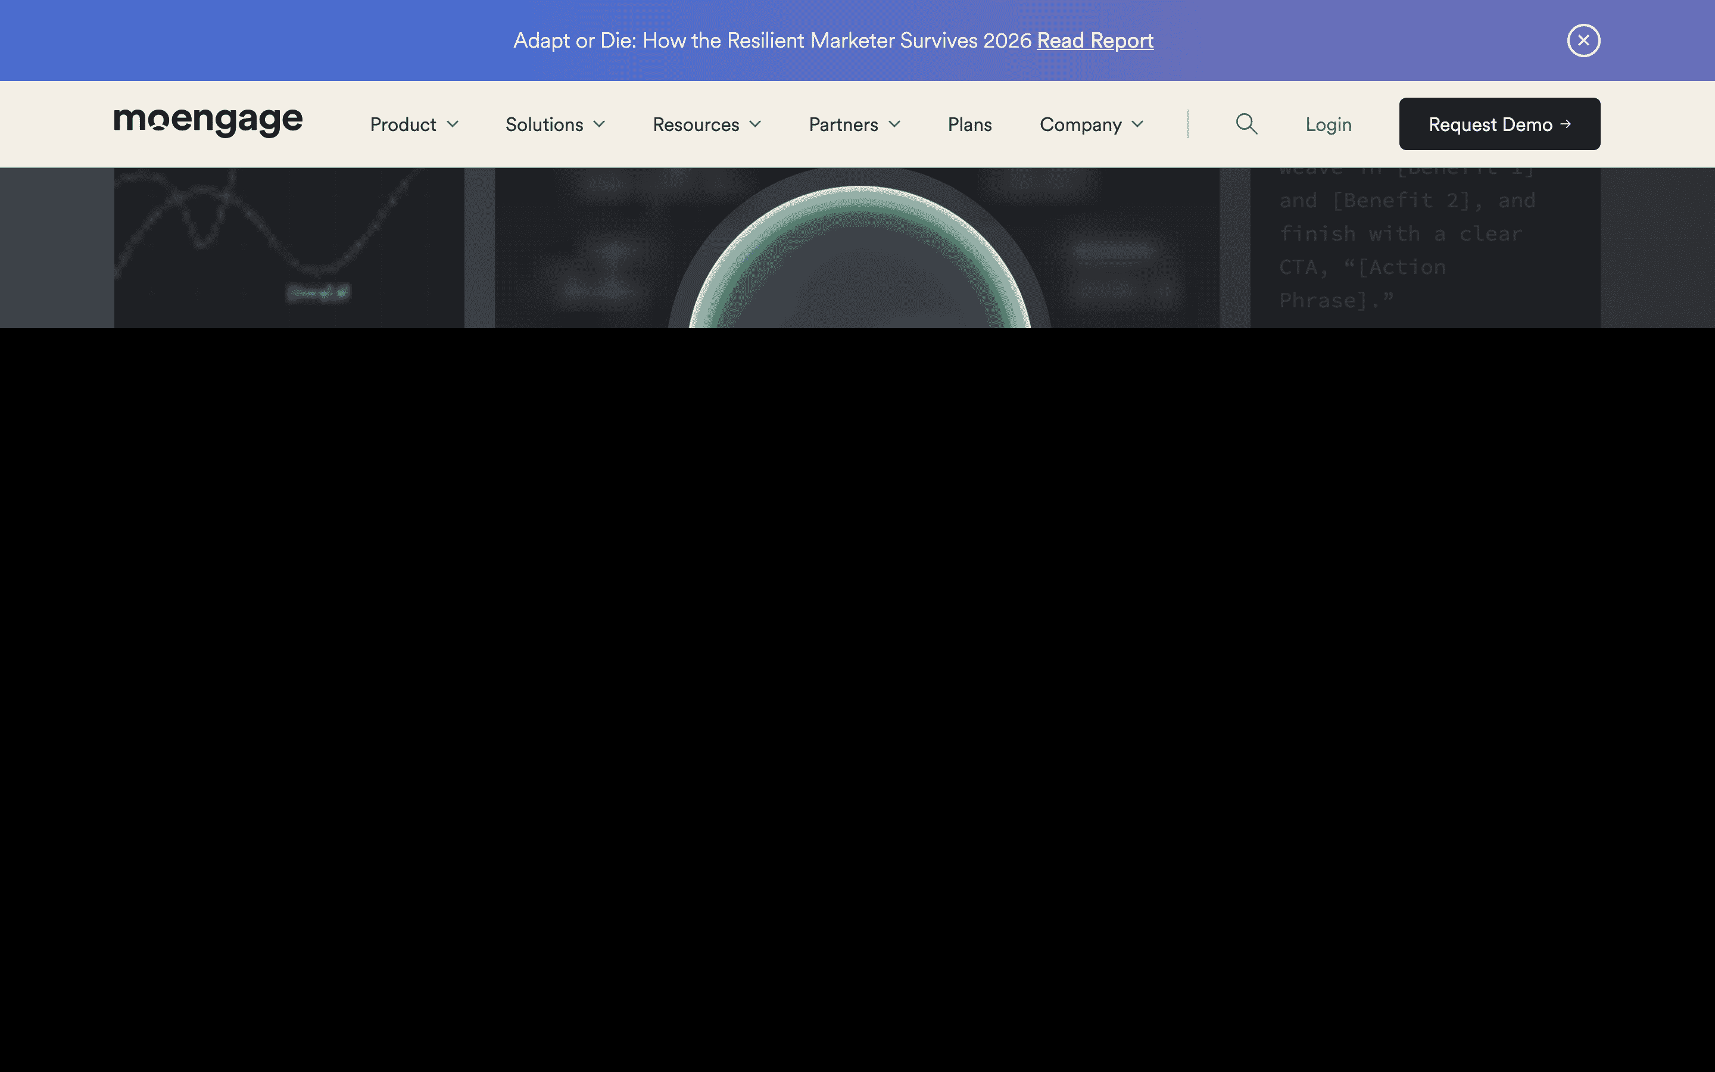Expand the Solutions dropdown chevron
Screen dimensions: 1715x1072
[x=600, y=124]
